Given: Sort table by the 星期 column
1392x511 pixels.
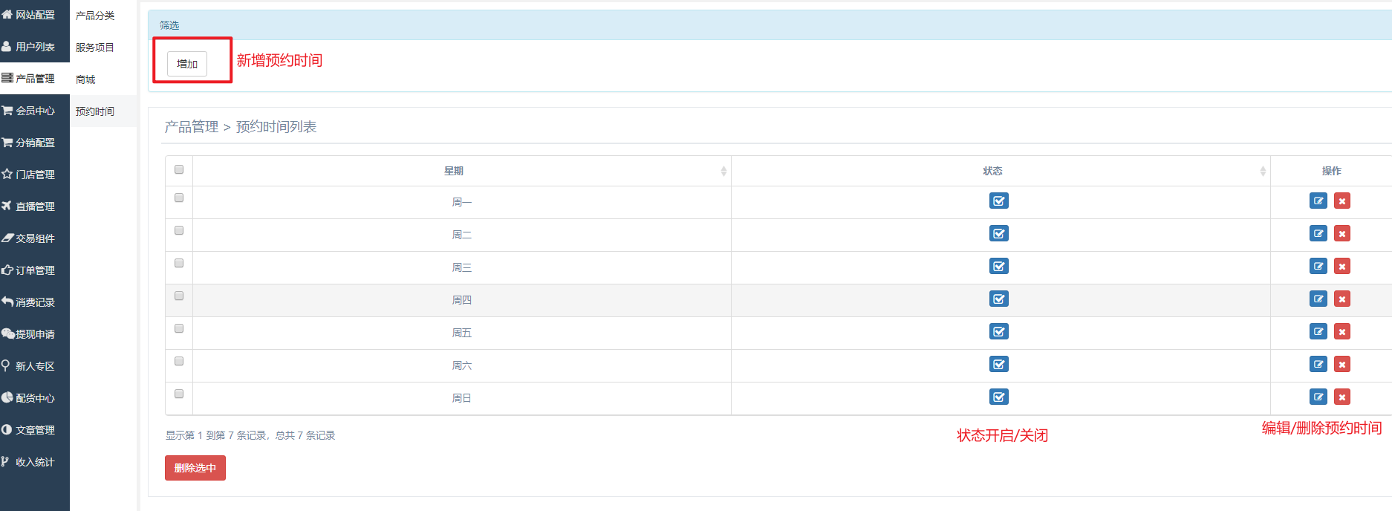Looking at the screenshot, I should 461,171.
